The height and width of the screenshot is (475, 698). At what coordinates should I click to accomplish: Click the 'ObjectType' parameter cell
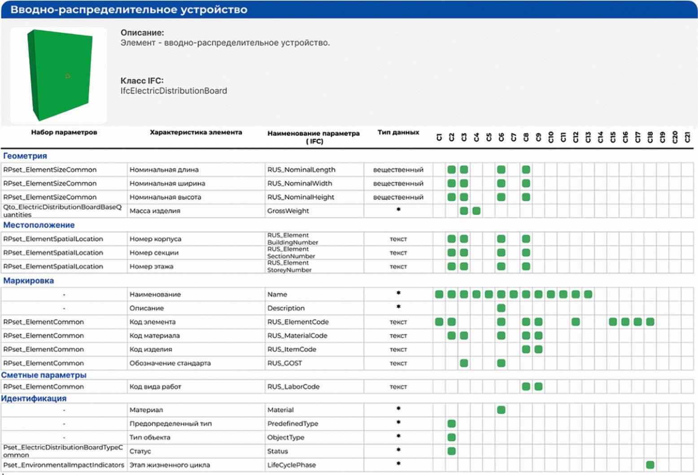pos(314,437)
